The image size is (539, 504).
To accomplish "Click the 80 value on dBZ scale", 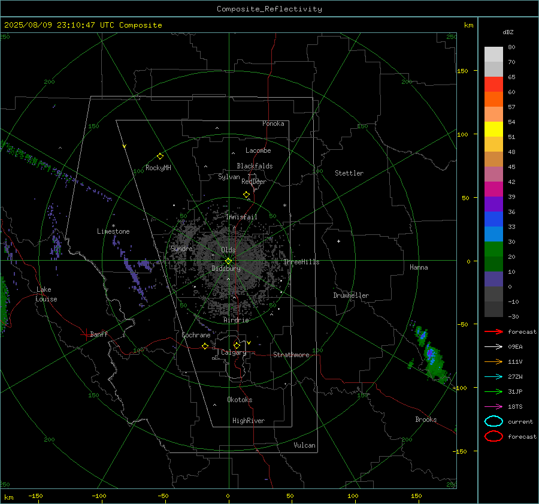I will point(511,47).
